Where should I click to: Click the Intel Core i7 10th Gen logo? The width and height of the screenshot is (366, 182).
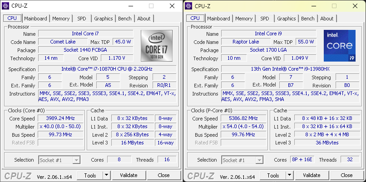coord(157,46)
